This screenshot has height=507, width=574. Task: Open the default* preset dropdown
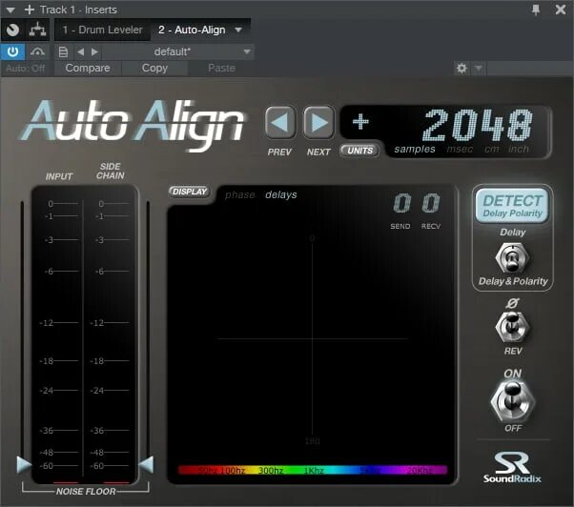178,52
